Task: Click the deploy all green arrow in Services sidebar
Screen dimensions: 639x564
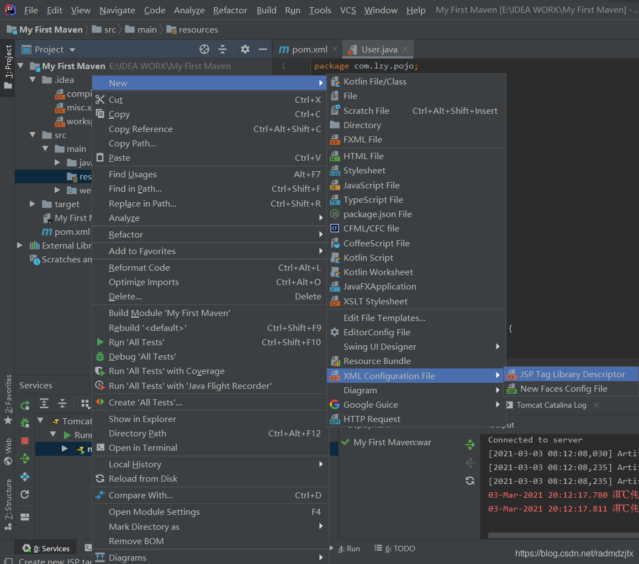Action: (25, 458)
